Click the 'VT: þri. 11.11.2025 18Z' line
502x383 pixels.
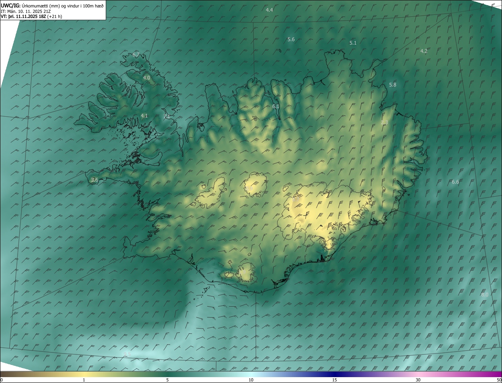point(31,16)
